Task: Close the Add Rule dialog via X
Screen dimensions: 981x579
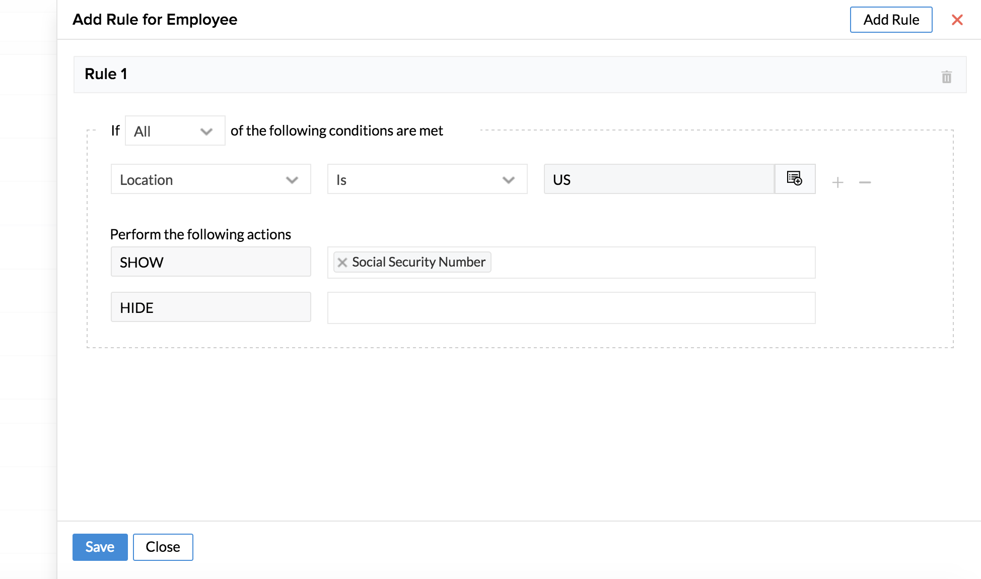Action: pyautogui.click(x=957, y=20)
